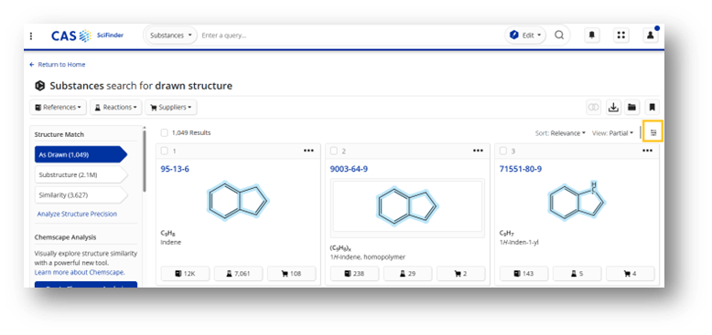712x335 pixels.
Task: Open the Reactions dropdown button
Action: (116, 108)
